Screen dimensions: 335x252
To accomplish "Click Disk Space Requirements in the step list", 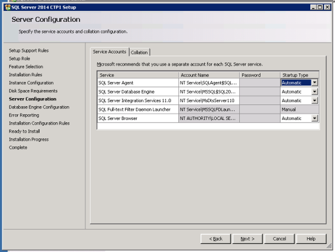I will [x=33, y=91].
